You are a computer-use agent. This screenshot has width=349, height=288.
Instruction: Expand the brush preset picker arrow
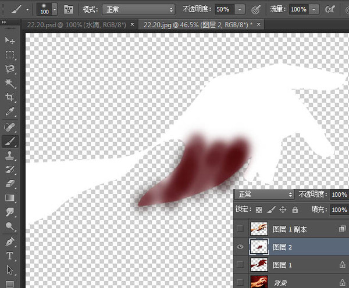point(55,9)
